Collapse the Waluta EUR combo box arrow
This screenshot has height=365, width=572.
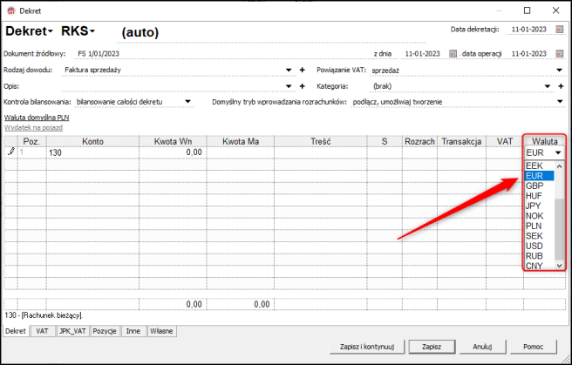click(558, 152)
